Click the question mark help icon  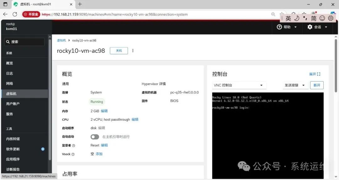(x=279, y=27)
